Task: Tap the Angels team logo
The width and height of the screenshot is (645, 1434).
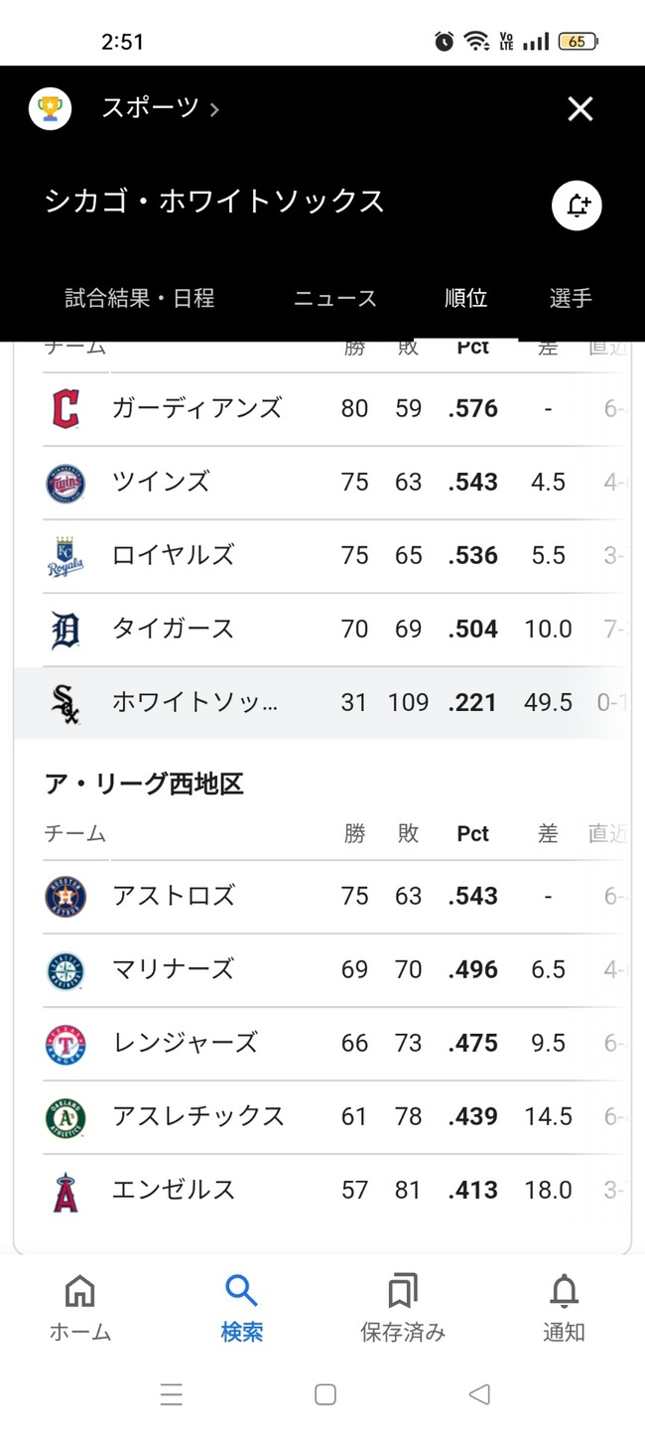Action: tap(65, 1191)
